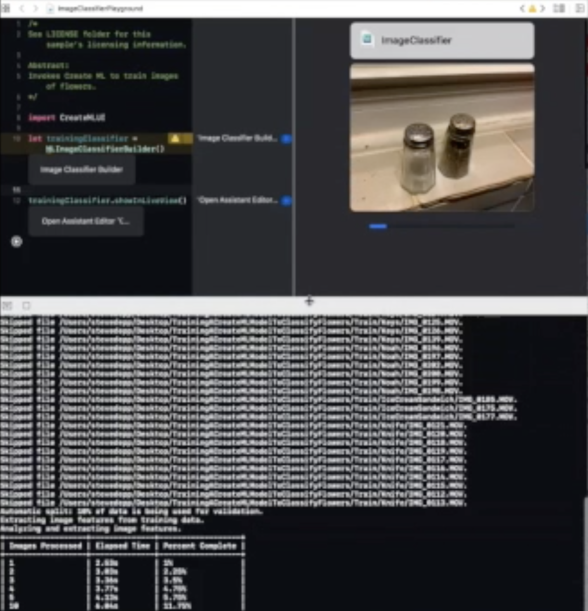The width and height of the screenshot is (588, 611).
Task: Toggle the assistant editor split view
Action: point(559,8)
